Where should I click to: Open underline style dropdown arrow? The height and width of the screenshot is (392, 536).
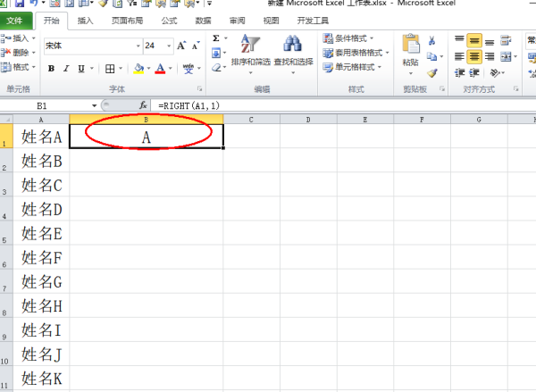coord(92,69)
